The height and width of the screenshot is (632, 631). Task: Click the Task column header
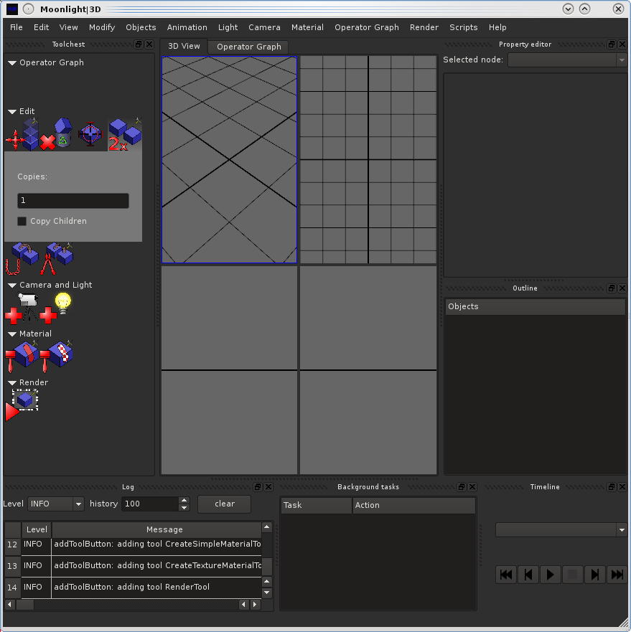(x=317, y=506)
